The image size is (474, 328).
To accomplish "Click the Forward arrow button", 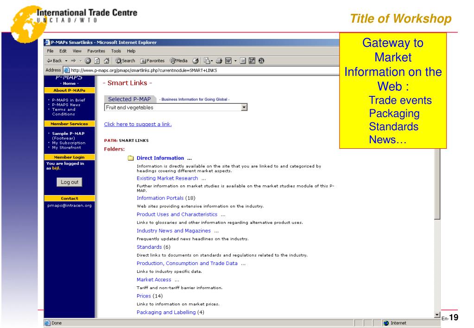I will click(x=74, y=61).
